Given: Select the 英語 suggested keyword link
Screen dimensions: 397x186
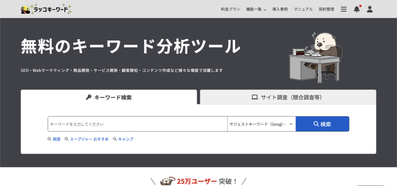Looking at the screenshot, I should click(x=57, y=139).
